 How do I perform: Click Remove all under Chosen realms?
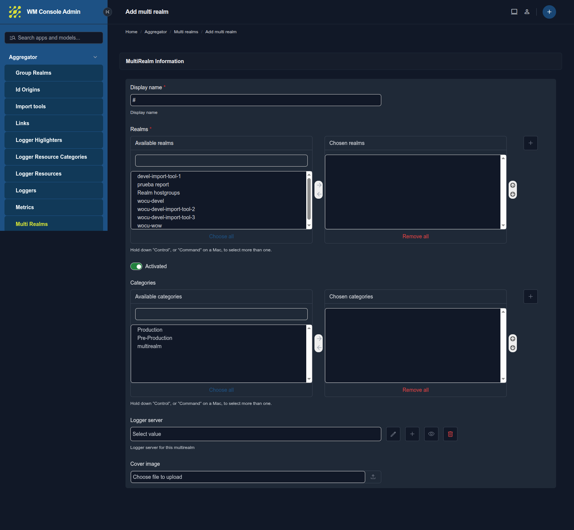coord(415,236)
